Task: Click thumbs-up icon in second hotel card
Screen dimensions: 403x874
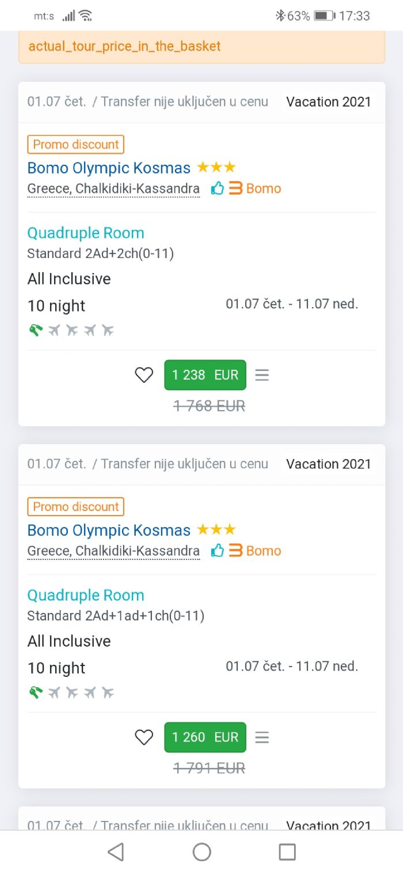Action: 217,551
